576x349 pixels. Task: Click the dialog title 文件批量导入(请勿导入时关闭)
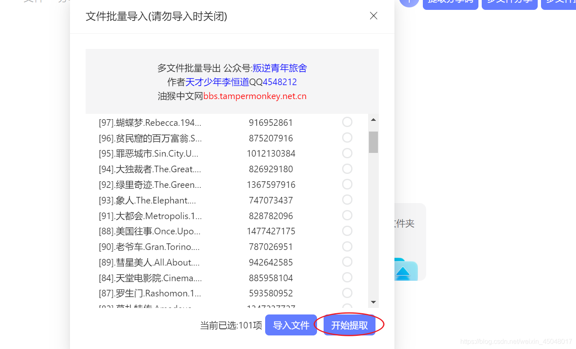click(x=156, y=16)
